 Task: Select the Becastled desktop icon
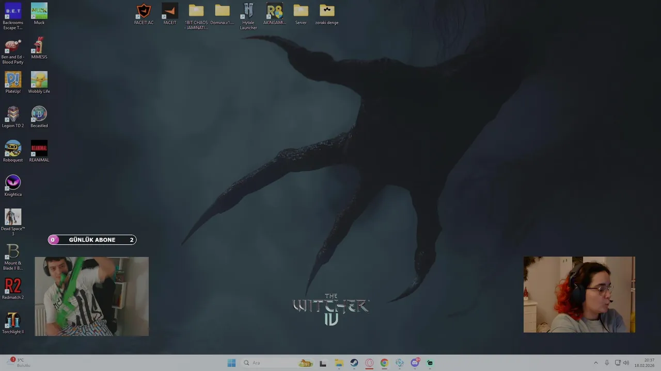click(x=39, y=117)
